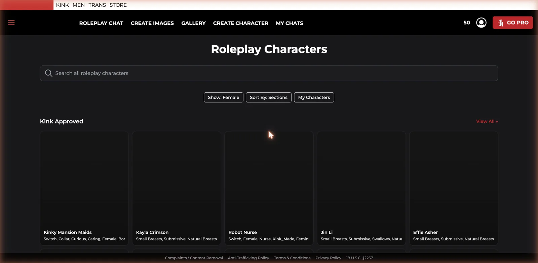The image size is (538, 263).
Task: Open the GALLERY page
Action: [193, 23]
